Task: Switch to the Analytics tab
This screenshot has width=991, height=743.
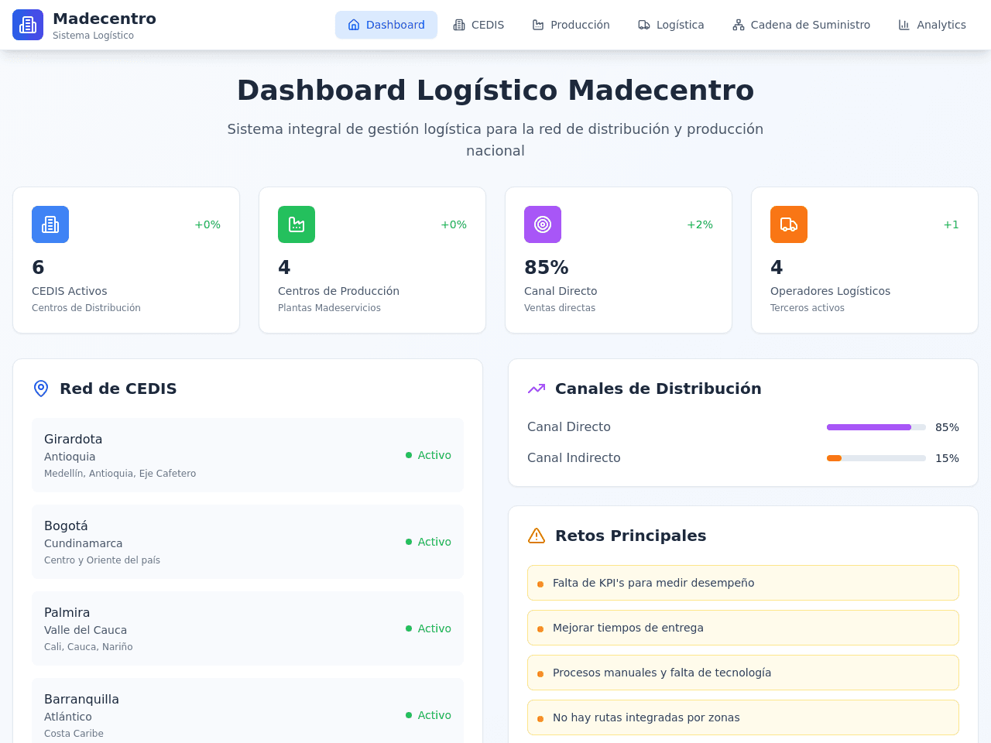Action: pos(932,25)
